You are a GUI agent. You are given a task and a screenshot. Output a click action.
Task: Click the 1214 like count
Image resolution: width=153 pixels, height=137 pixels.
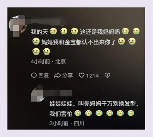point(92,76)
